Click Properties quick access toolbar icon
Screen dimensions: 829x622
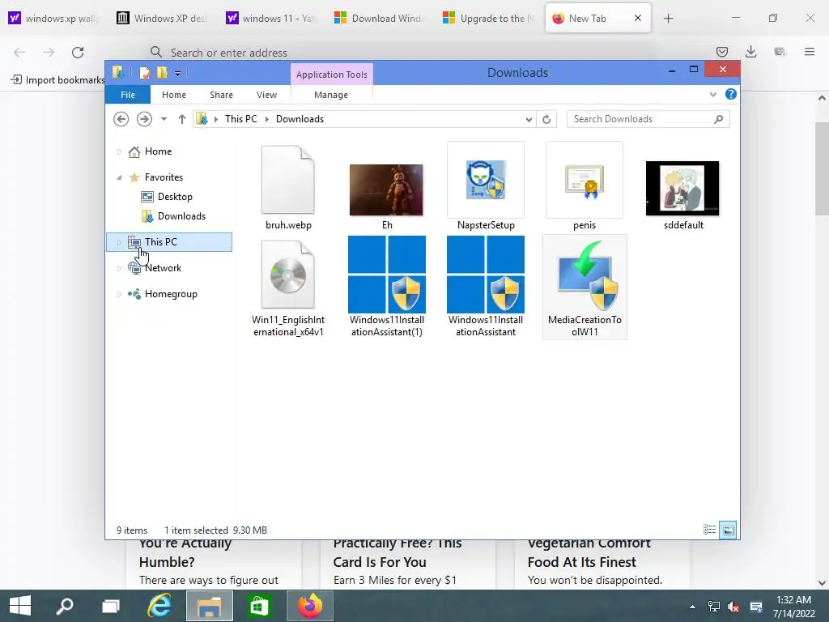click(144, 73)
